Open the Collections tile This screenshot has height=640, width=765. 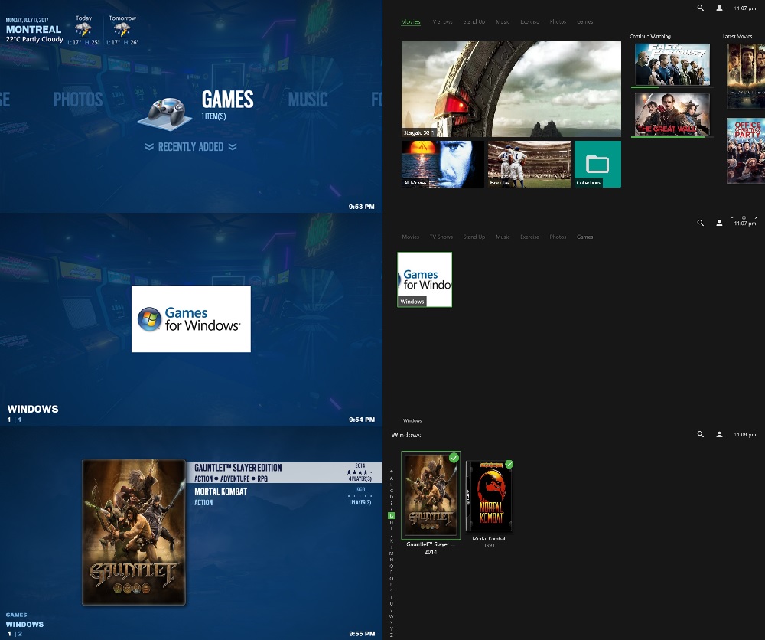point(597,164)
